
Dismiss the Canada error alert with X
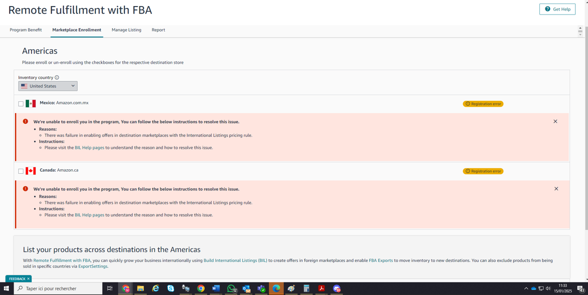[556, 189]
